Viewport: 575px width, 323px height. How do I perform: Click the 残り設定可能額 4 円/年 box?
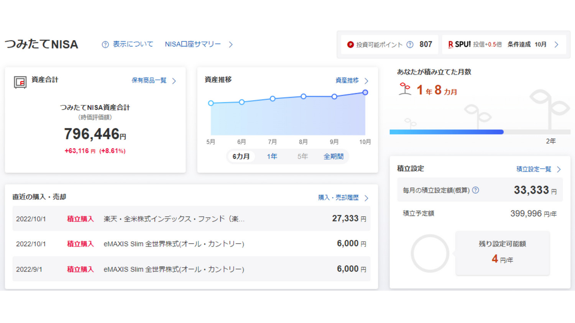pyautogui.click(x=503, y=253)
